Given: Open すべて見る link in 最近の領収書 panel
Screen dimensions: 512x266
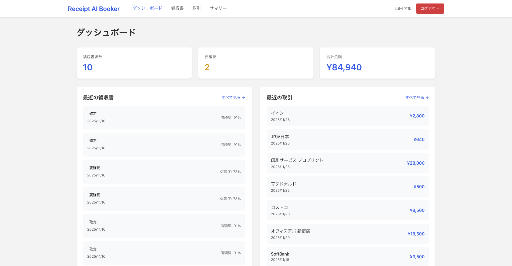Looking at the screenshot, I should click(231, 98).
